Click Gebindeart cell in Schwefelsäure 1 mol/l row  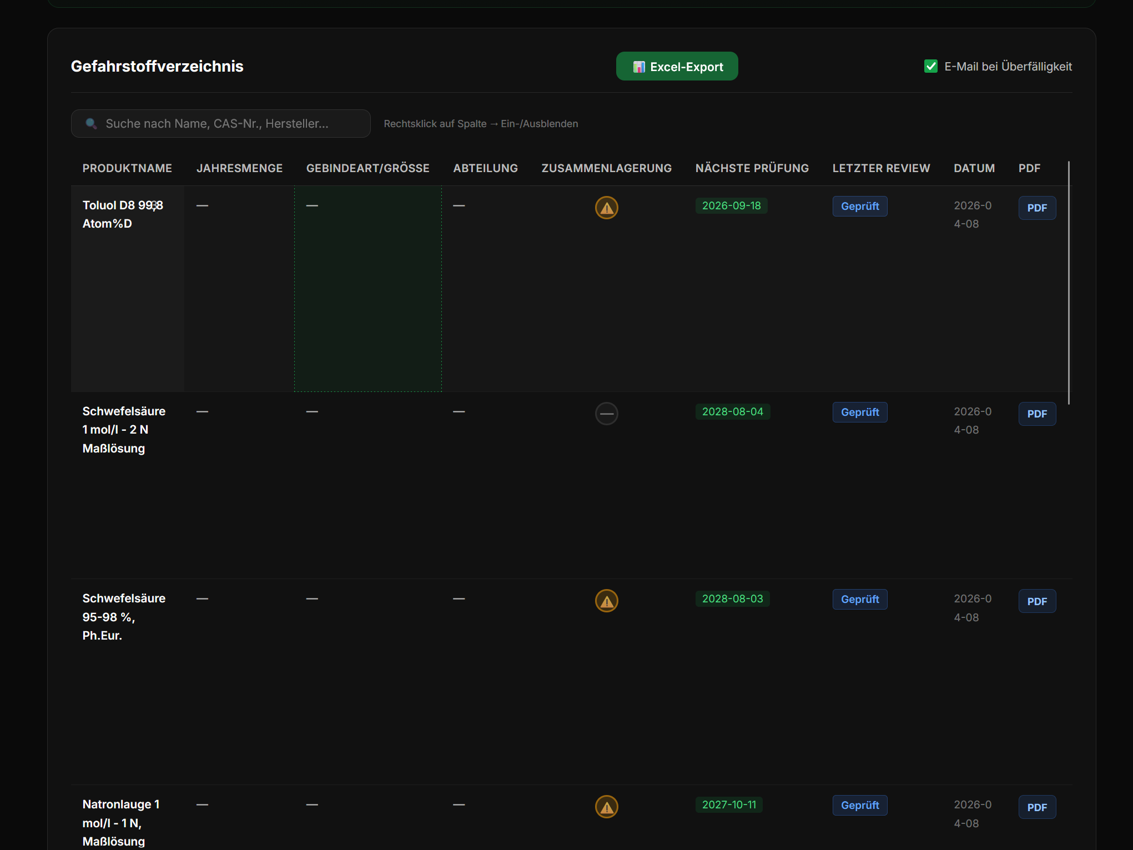click(x=368, y=485)
